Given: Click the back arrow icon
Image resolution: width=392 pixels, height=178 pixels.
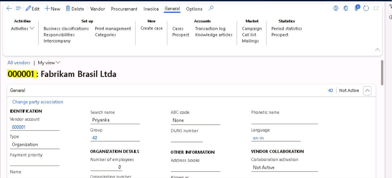Looking at the screenshot, I should (x=9, y=9).
